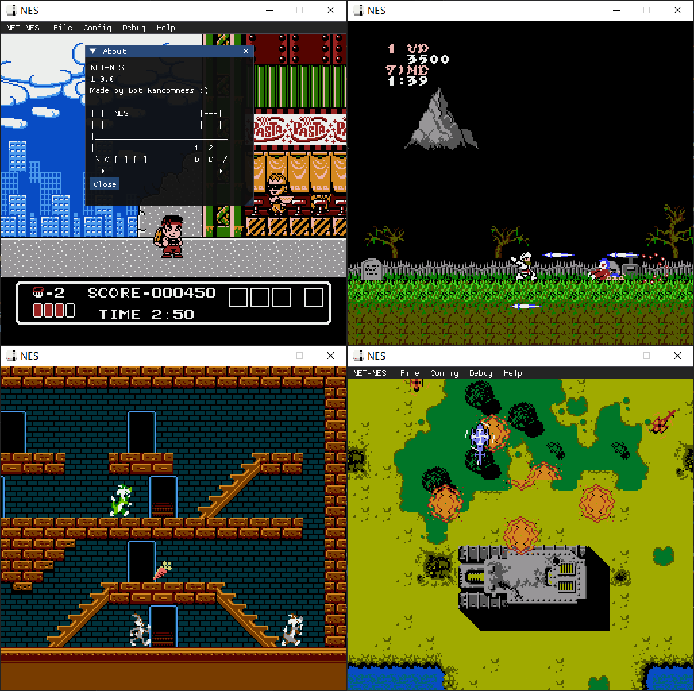Open the File menu above the About dialog
The width and height of the screenshot is (694, 691).
coord(62,28)
